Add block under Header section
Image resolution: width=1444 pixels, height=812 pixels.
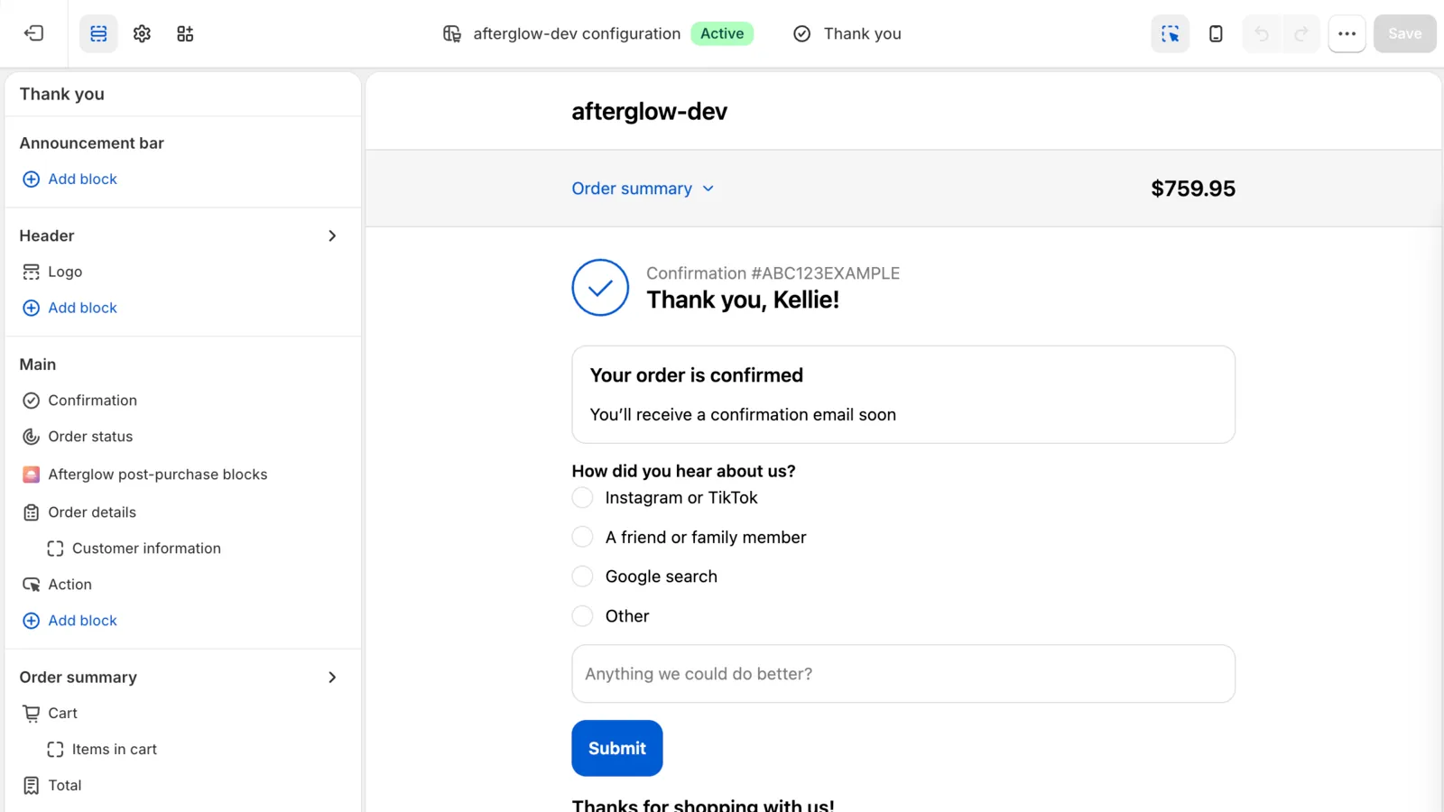[x=69, y=308]
